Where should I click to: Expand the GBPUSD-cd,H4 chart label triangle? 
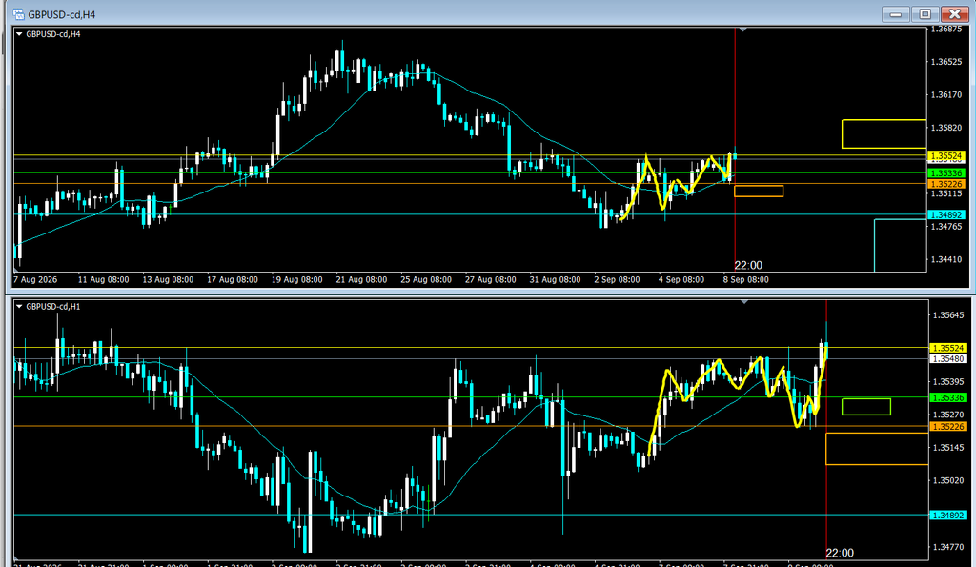(19, 34)
